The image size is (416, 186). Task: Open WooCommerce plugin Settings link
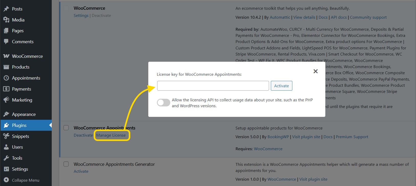tap(81, 16)
